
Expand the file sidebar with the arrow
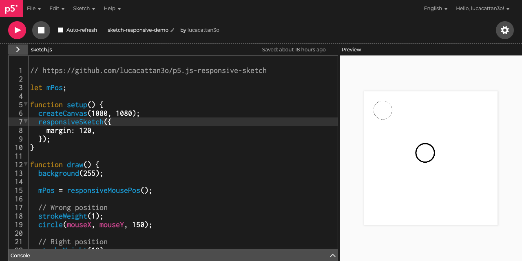pyautogui.click(x=18, y=49)
